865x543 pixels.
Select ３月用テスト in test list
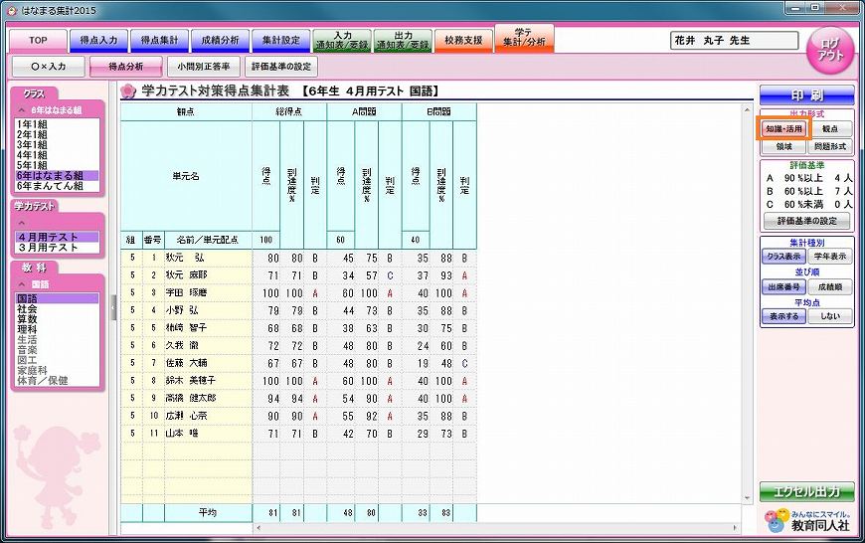pyautogui.click(x=58, y=248)
